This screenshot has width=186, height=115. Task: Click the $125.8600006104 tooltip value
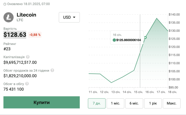point(129,40)
